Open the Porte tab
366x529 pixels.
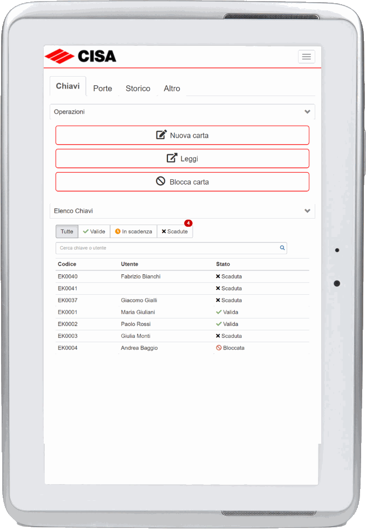(103, 89)
